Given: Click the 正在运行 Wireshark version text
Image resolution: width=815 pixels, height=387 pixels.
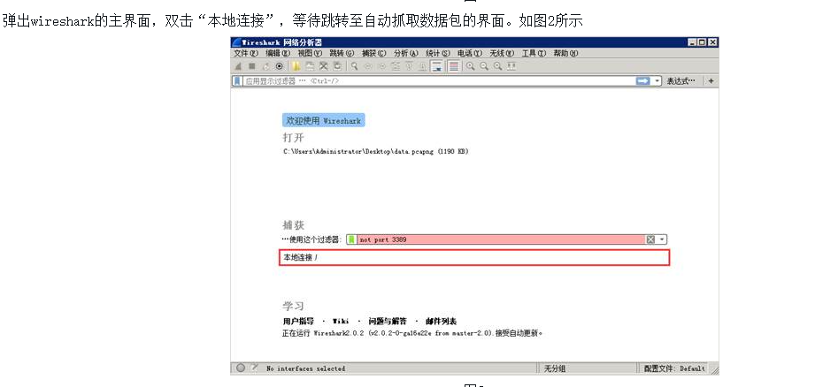Looking at the screenshot, I should point(412,334).
